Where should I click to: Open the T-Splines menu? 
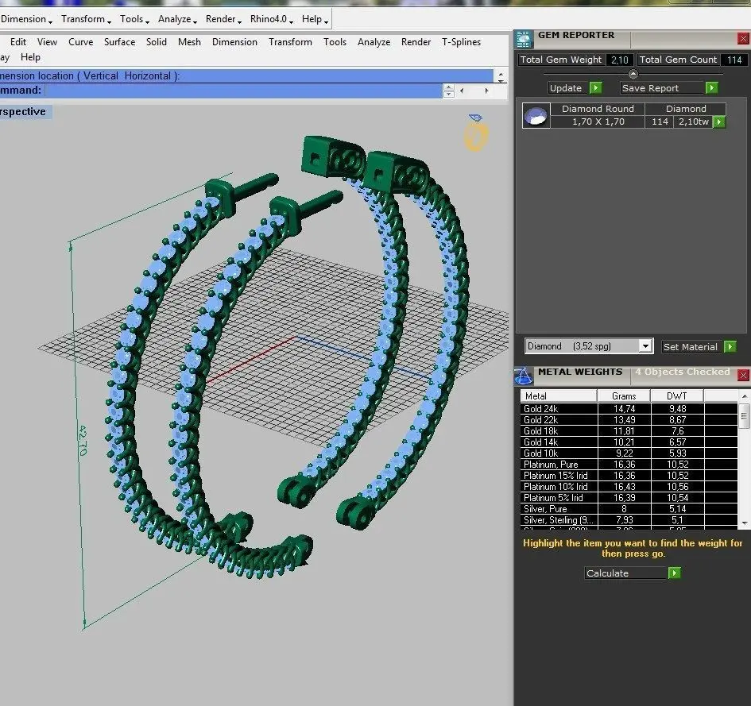[x=461, y=42]
